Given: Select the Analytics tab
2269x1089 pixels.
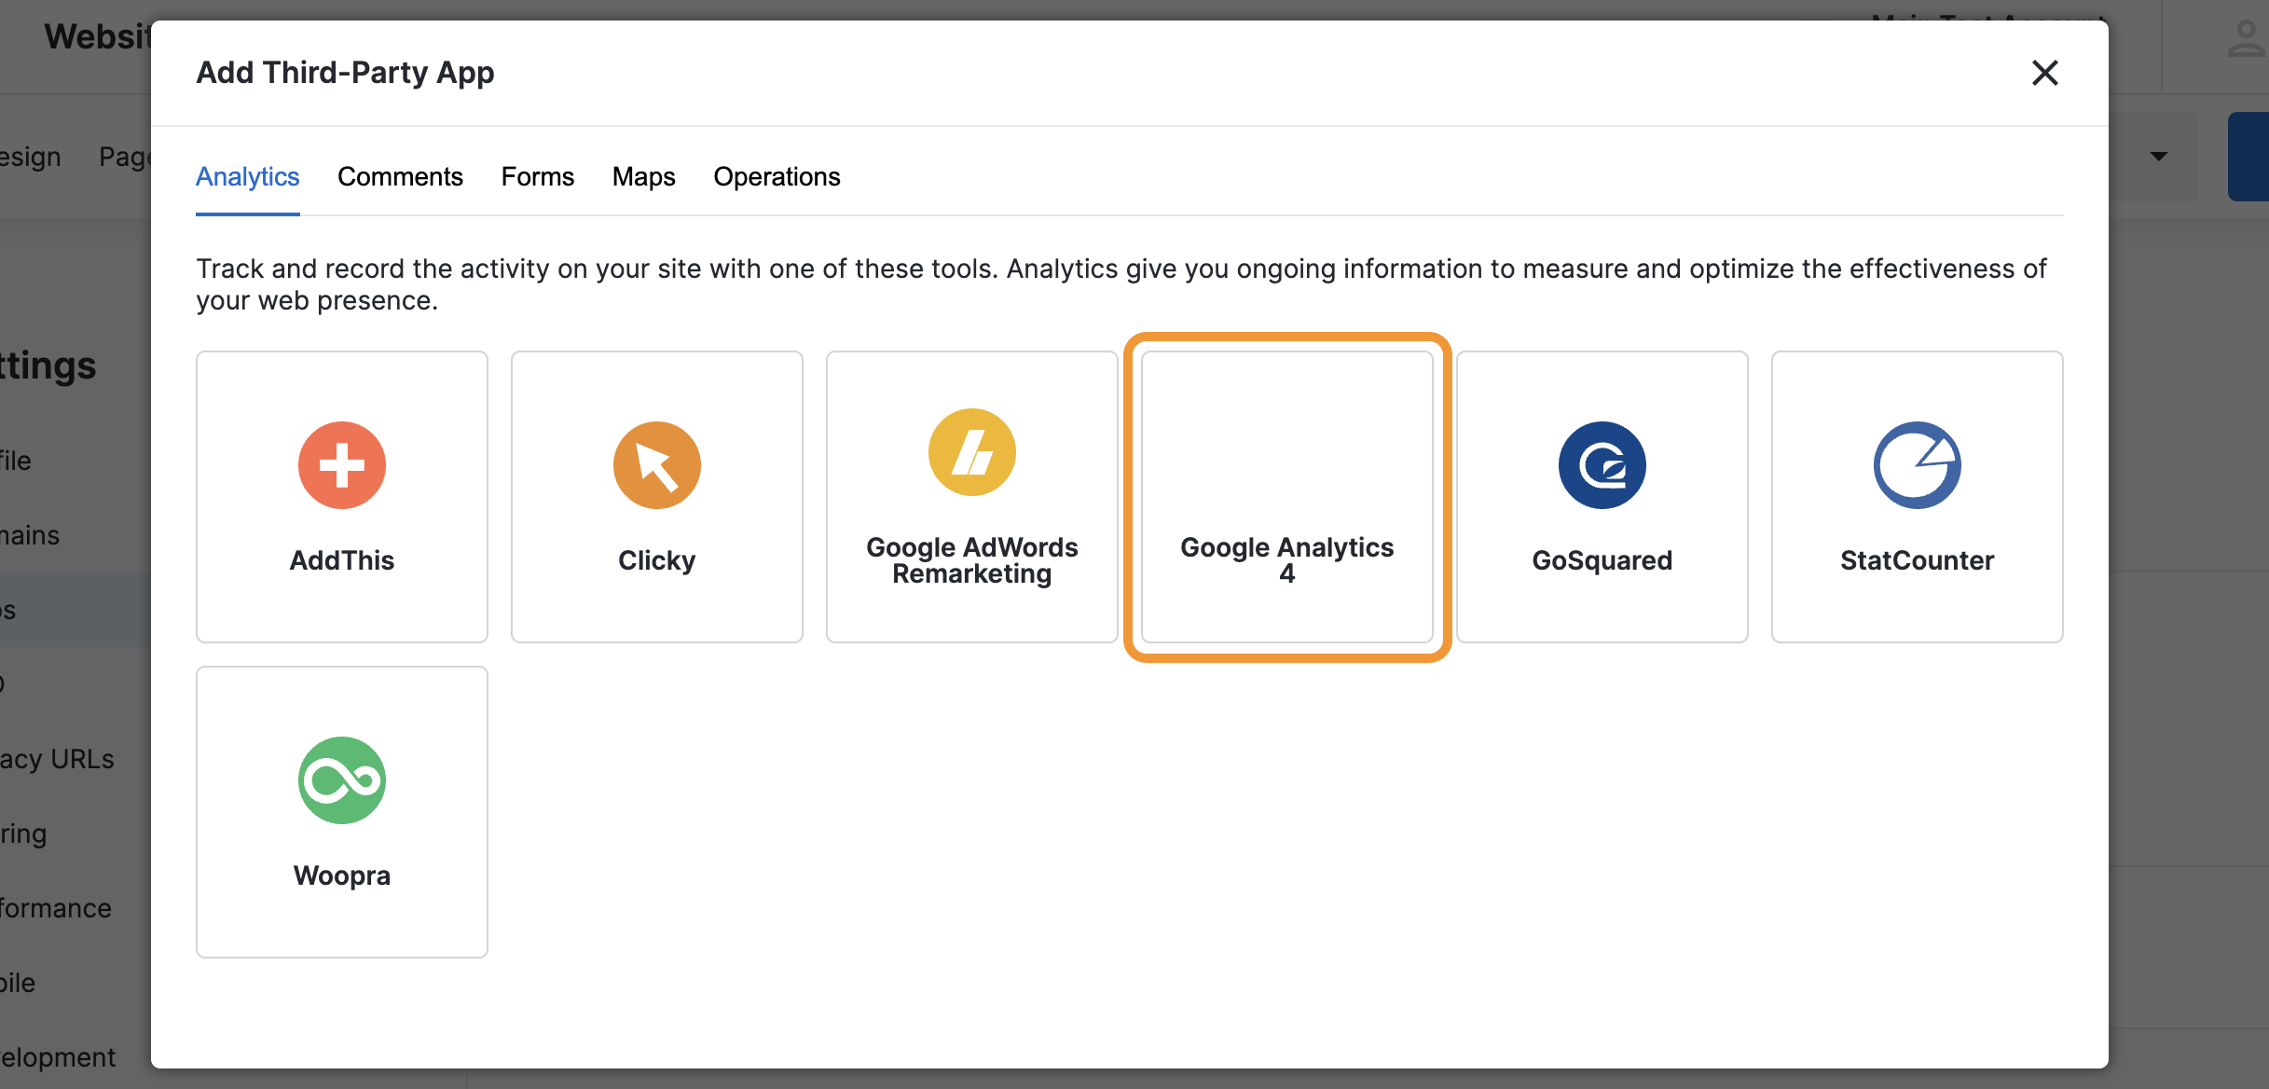Looking at the screenshot, I should 247,176.
